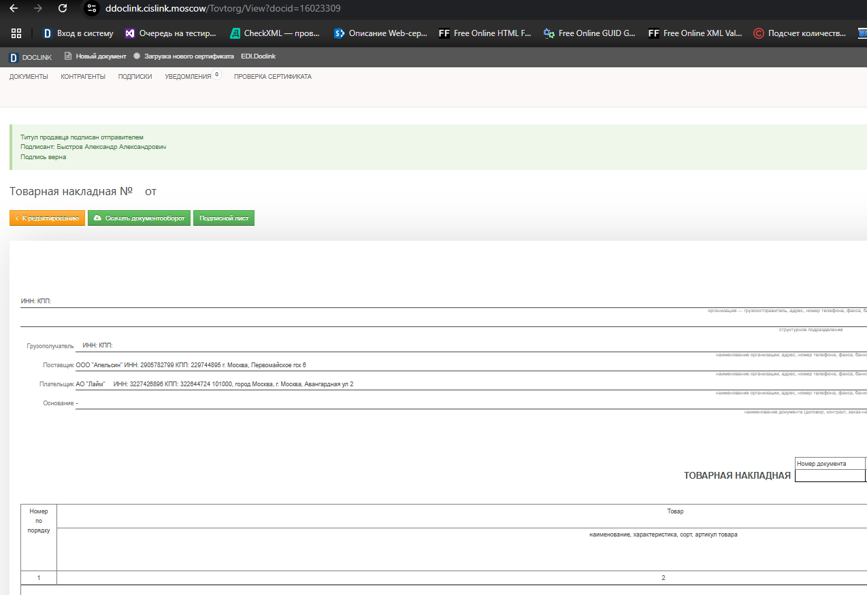This screenshot has height=595, width=867.
Task: Reload the page with refresh icon
Action: (63, 9)
